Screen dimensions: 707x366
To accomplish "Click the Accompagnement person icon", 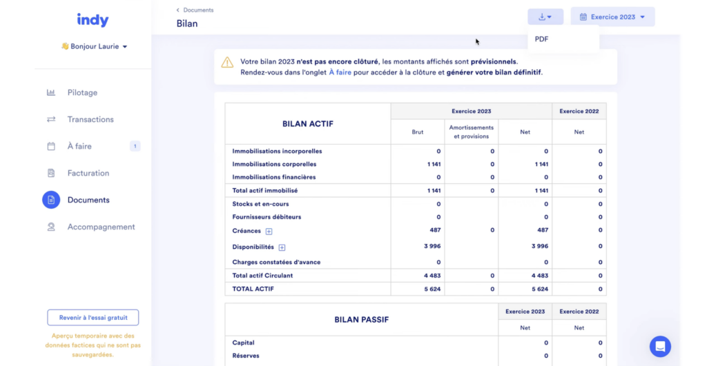I will click(51, 227).
